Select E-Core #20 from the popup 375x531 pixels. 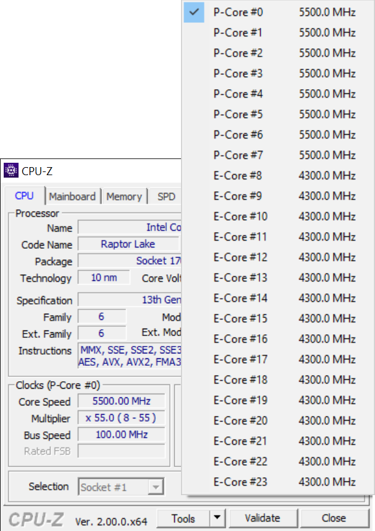(x=277, y=421)
